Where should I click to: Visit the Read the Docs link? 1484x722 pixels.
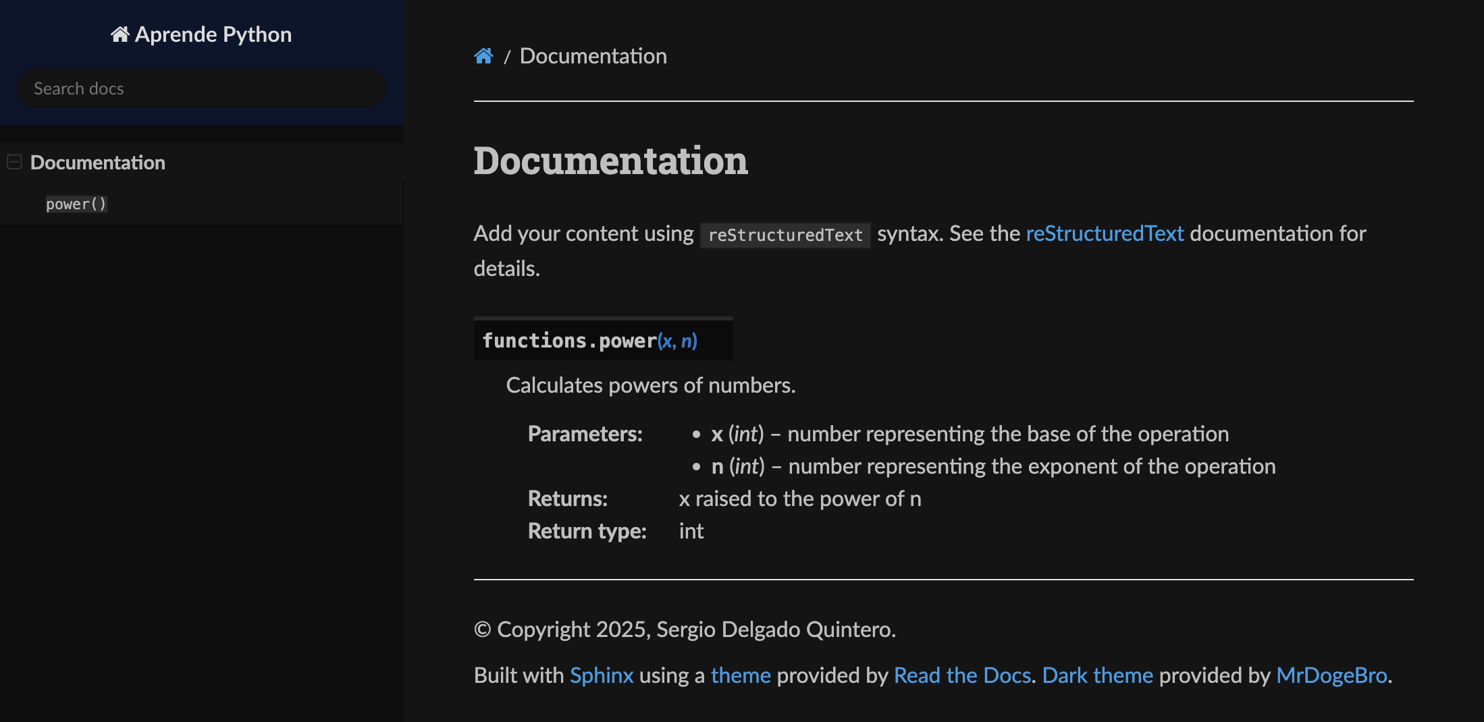[962, 675]
